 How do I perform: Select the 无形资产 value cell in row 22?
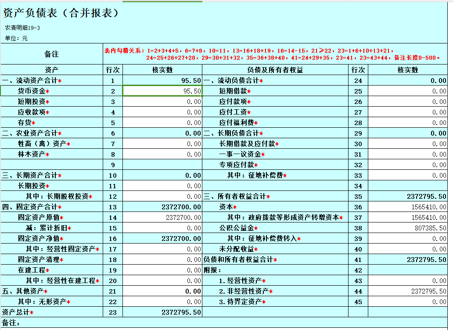pos(162,302)
